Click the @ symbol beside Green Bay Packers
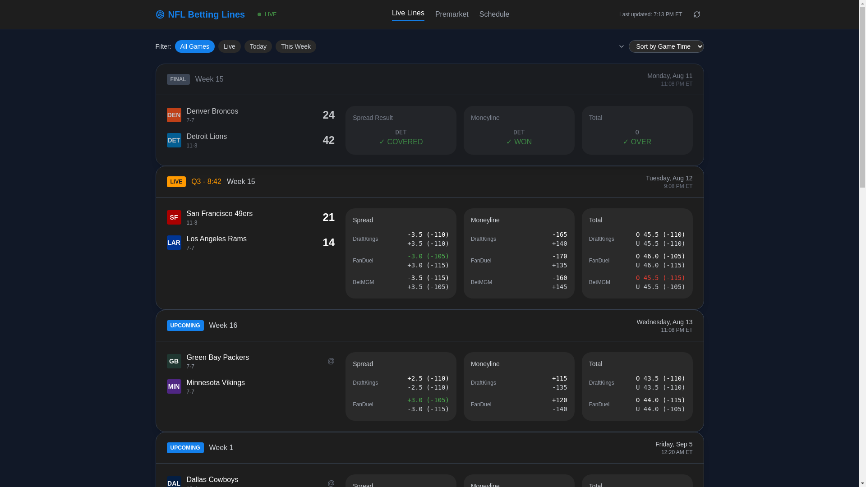Viewport: 866px width, 487px height. click(331, 361)
